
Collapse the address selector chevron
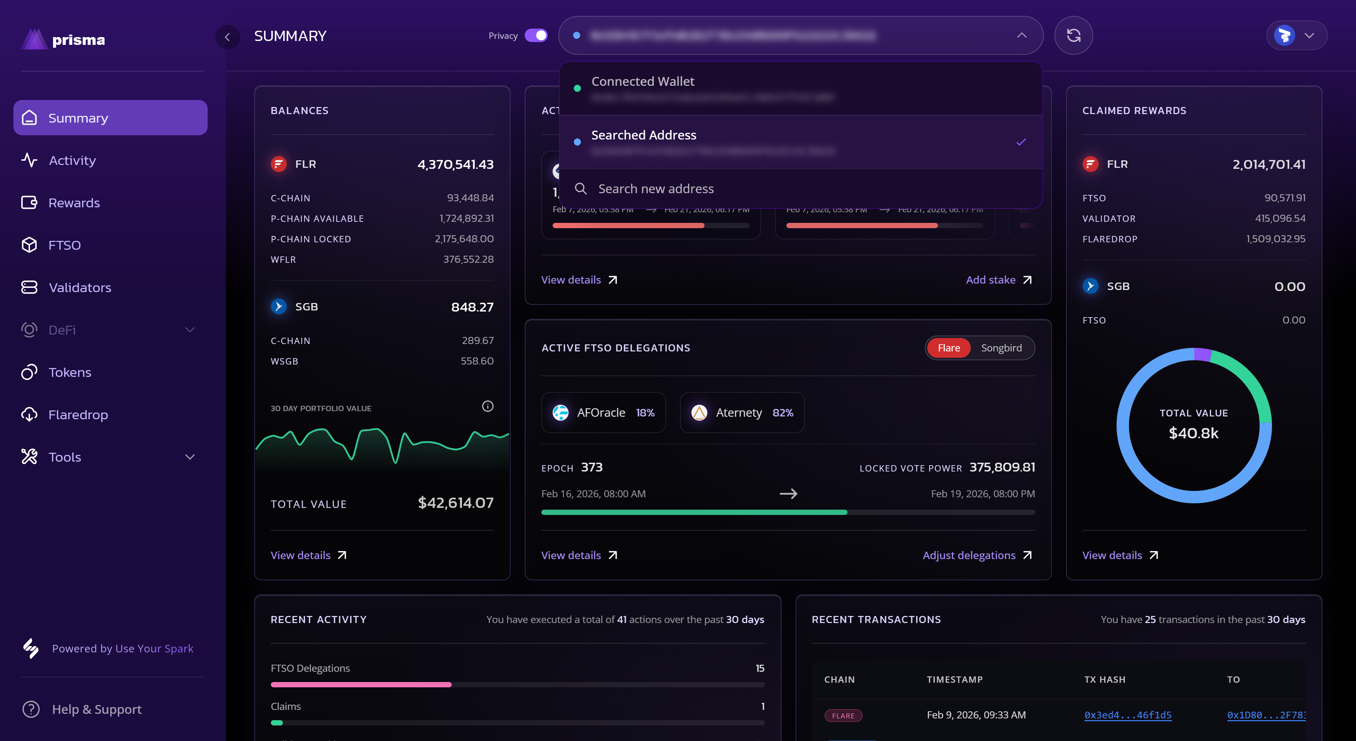click(1021, 35)
